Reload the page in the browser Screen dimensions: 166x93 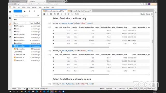click(15, 4)
